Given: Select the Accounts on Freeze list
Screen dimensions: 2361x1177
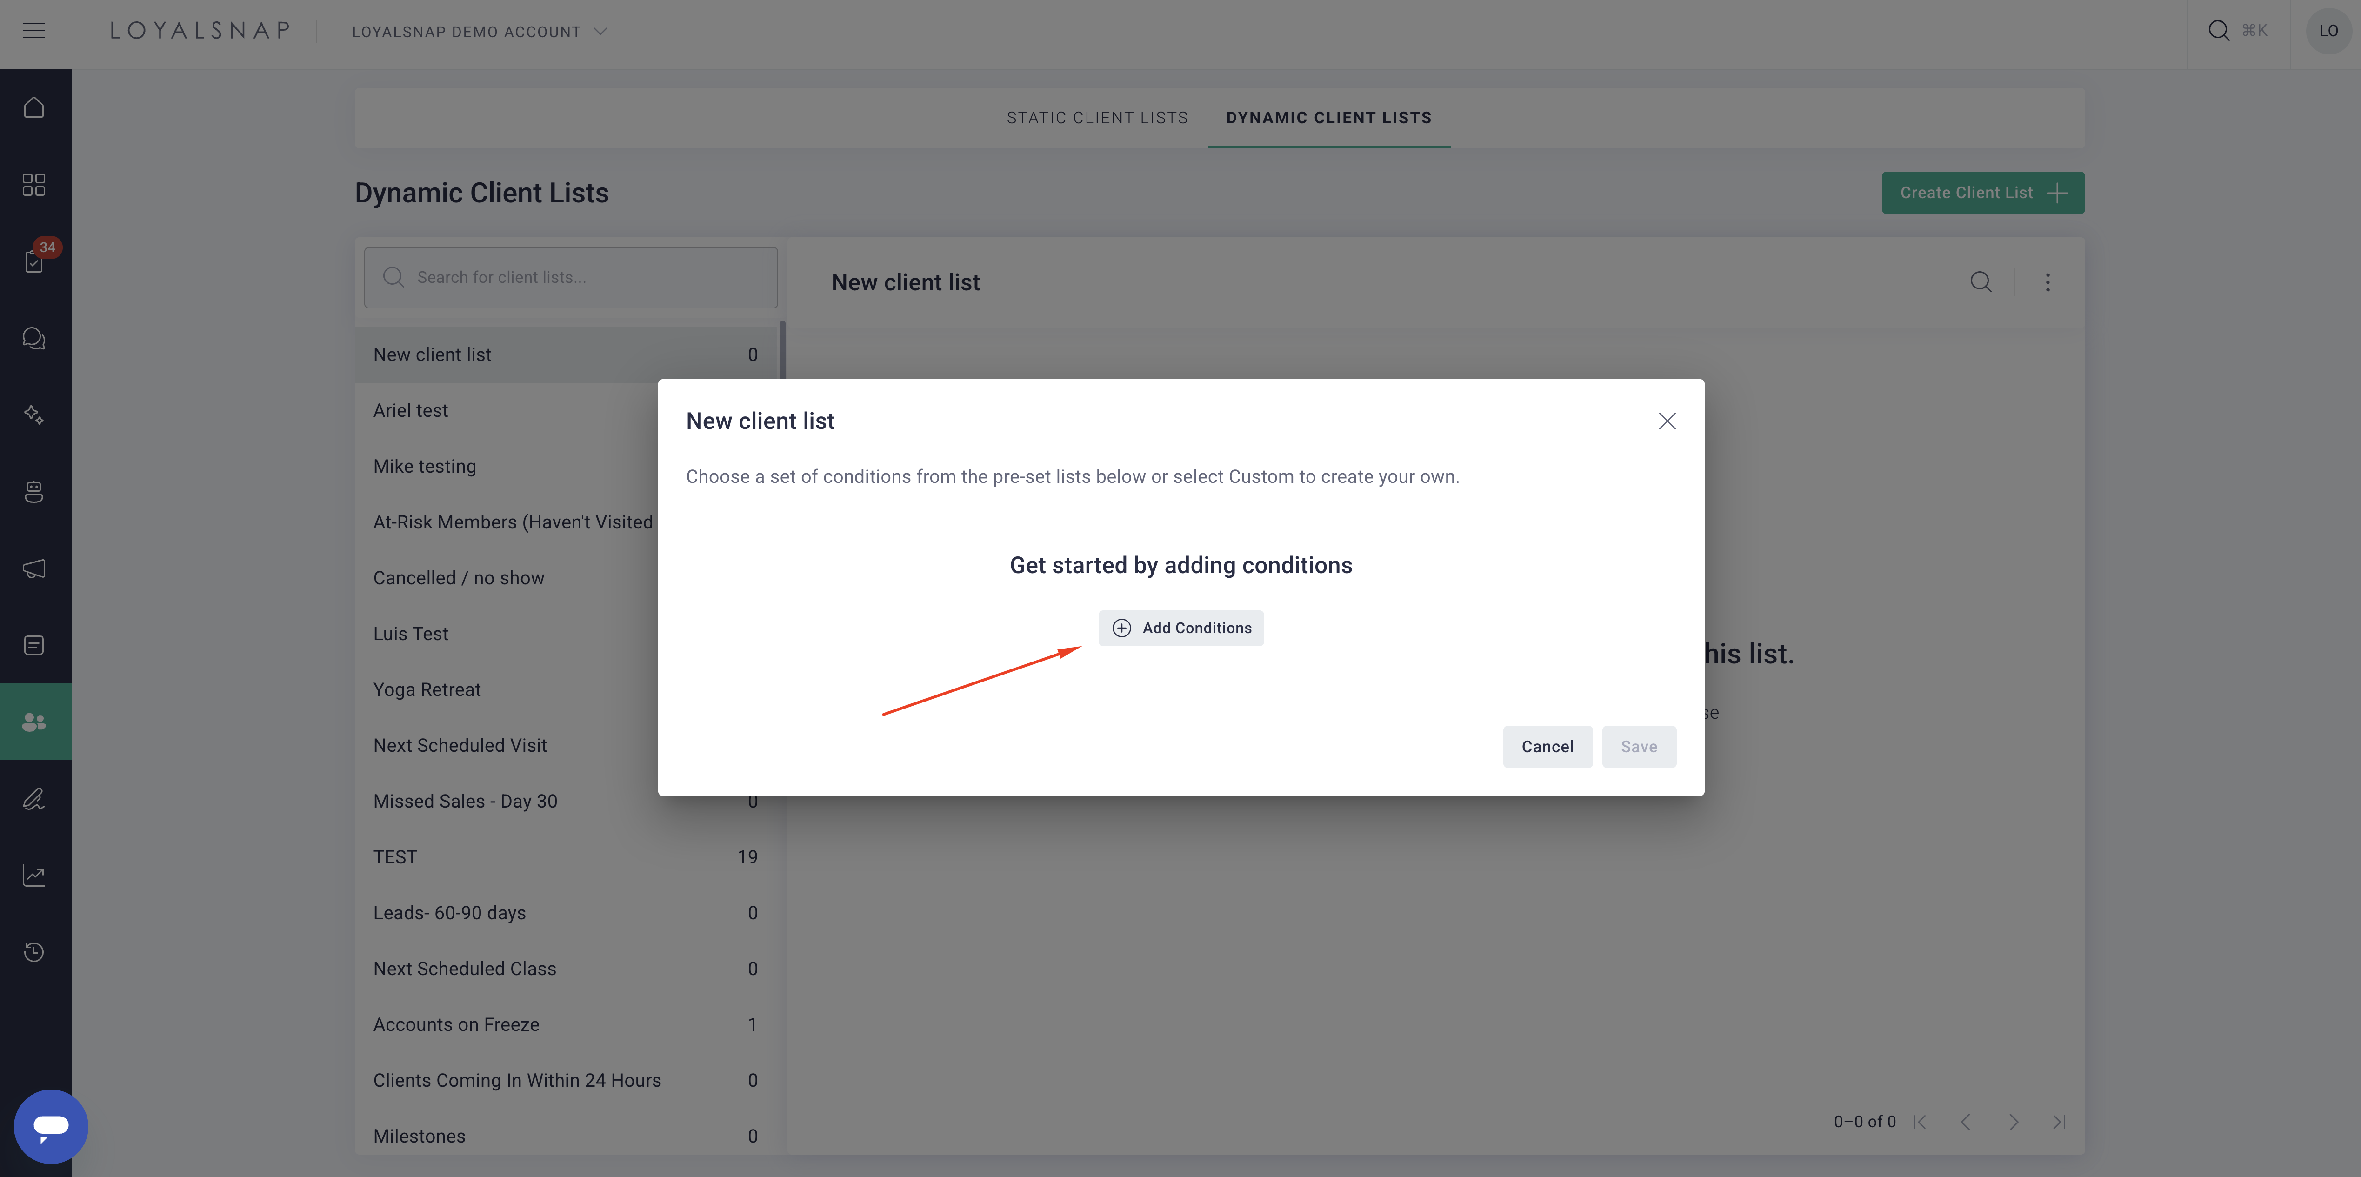Looking at the screenshot, I should click(566, 1024).
